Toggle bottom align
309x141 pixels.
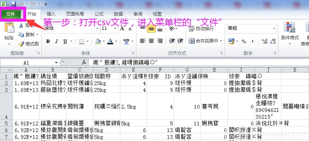point(160,29)
